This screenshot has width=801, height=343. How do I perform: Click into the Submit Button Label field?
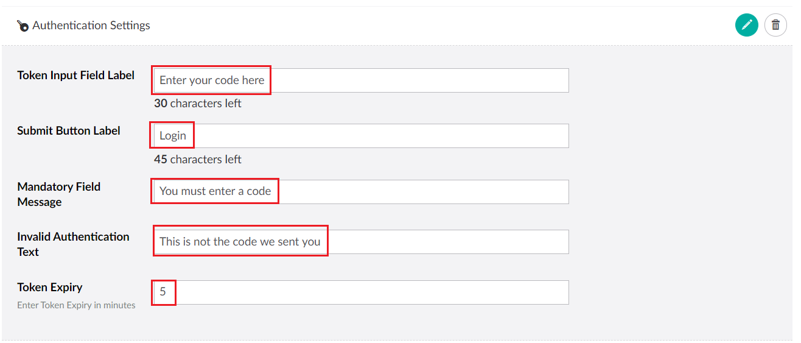tap(377, 136)
